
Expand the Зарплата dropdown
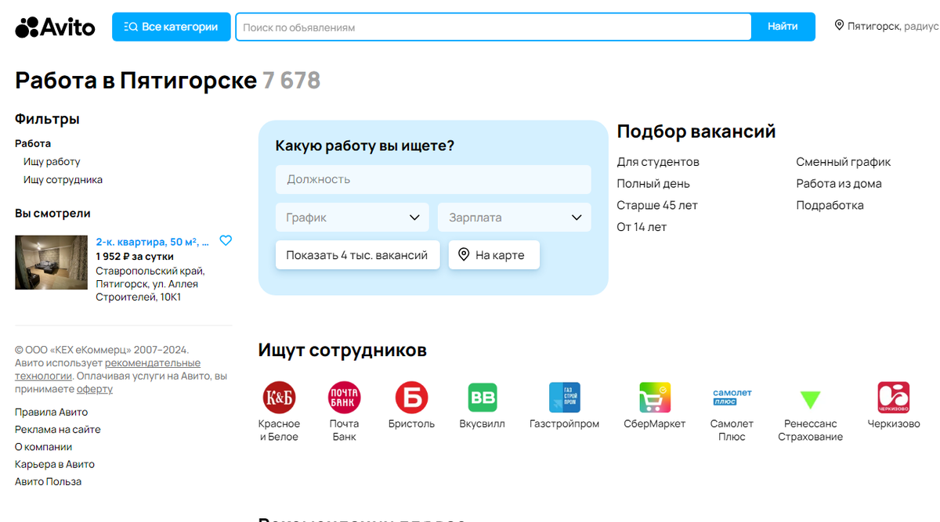pyautogui.click(x=515, y=218)
